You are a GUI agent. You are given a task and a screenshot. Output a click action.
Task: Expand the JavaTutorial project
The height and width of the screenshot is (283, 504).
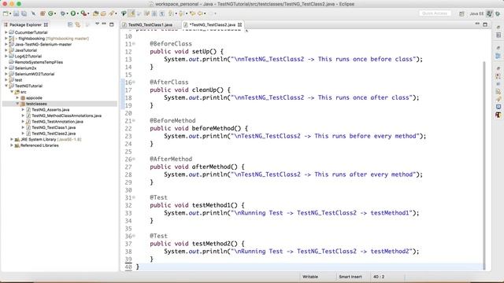[x=6, y=50]
